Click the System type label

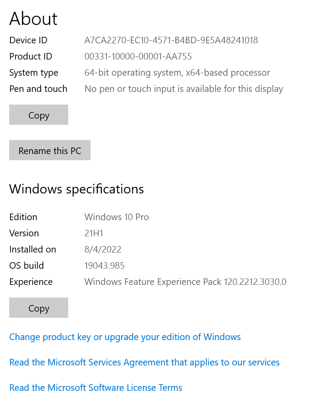[x=33, y=73]
